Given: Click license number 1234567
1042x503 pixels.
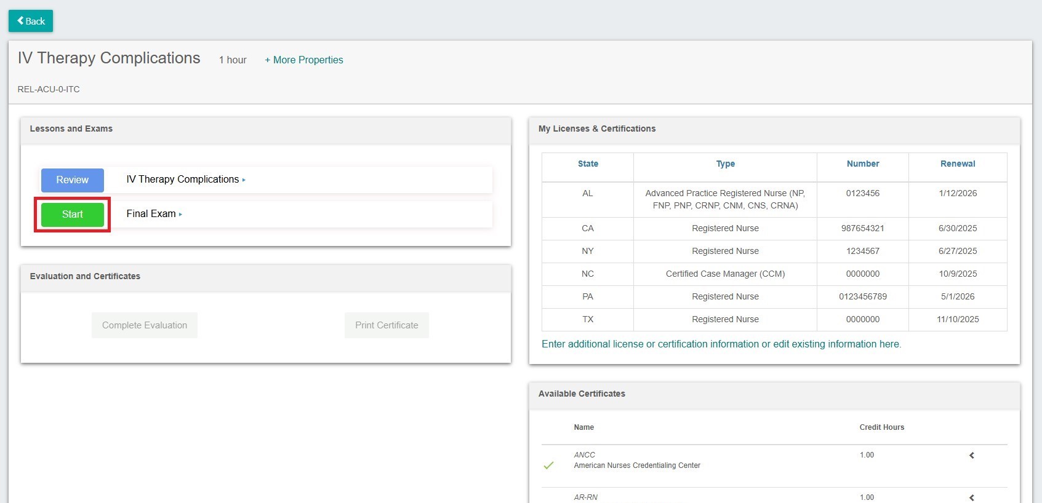Looking at the screenshot, I should (x=863, y=251).
